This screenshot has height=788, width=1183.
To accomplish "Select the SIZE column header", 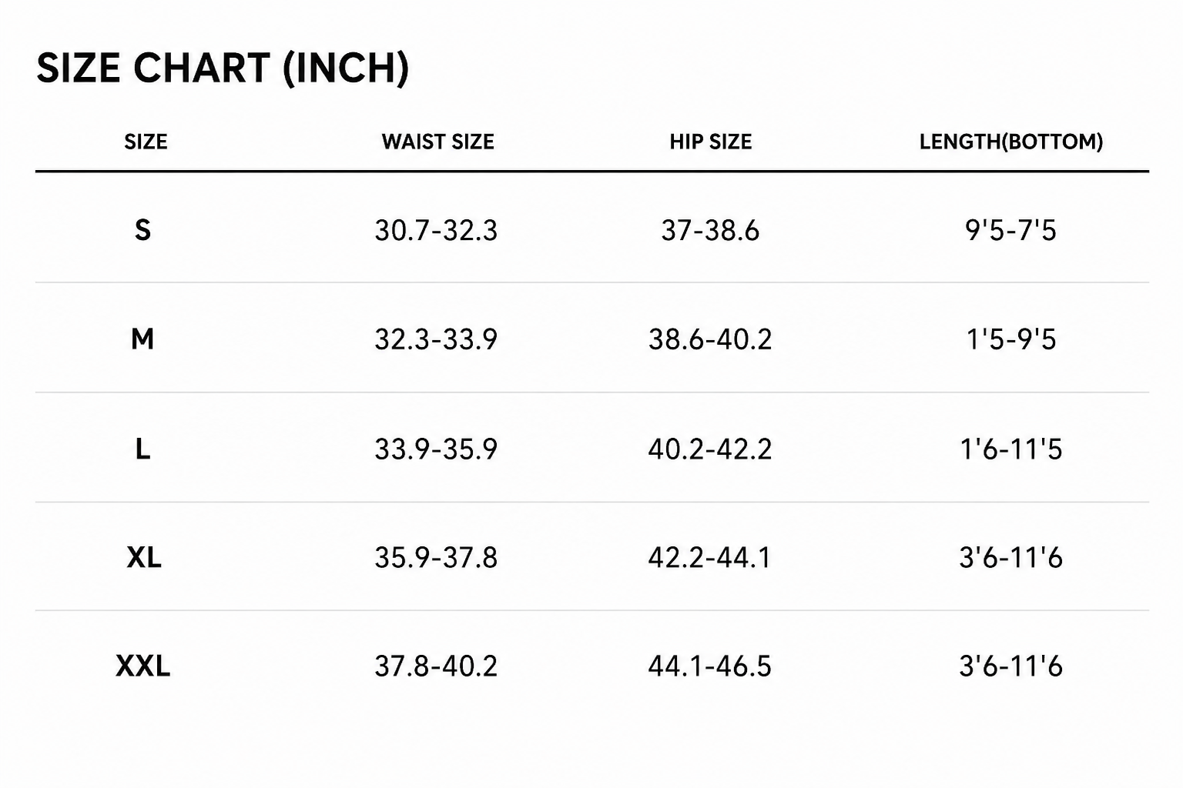I will [x=146, y=142].
